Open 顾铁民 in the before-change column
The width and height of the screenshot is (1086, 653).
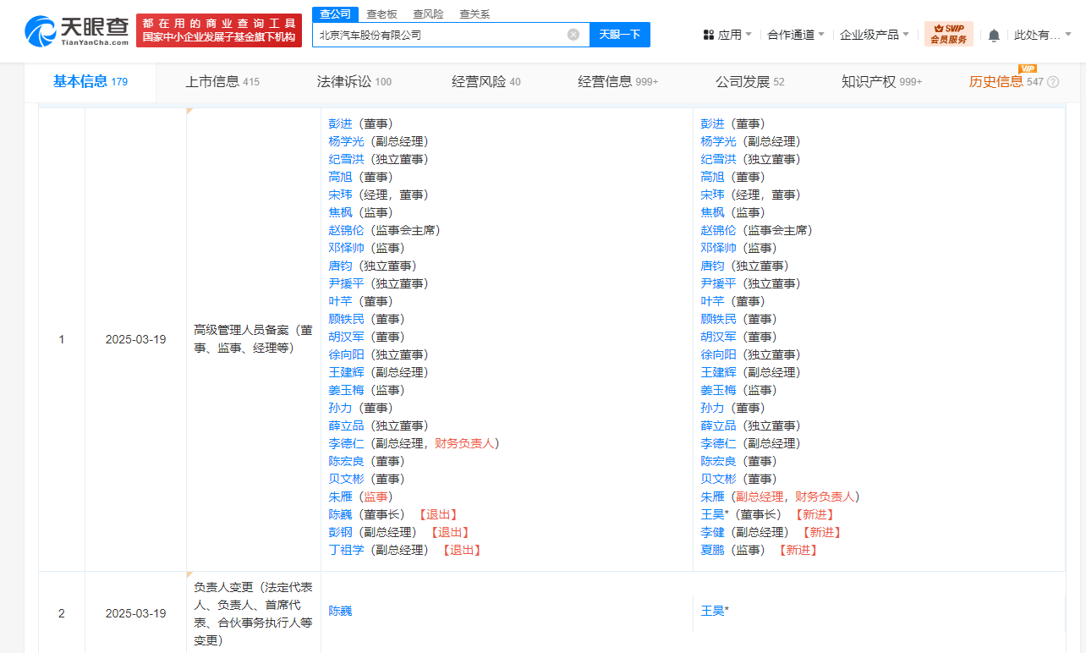pyautogui.click(x=347, y=319)
